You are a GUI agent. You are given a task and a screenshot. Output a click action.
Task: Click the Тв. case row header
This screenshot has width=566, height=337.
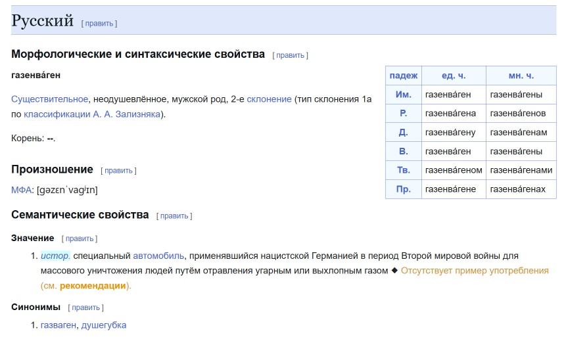pyautogui.click(x=403, y=170)
